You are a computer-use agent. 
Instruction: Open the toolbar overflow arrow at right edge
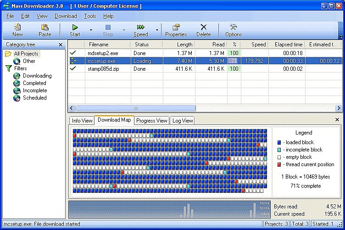(x=341, y=37)
